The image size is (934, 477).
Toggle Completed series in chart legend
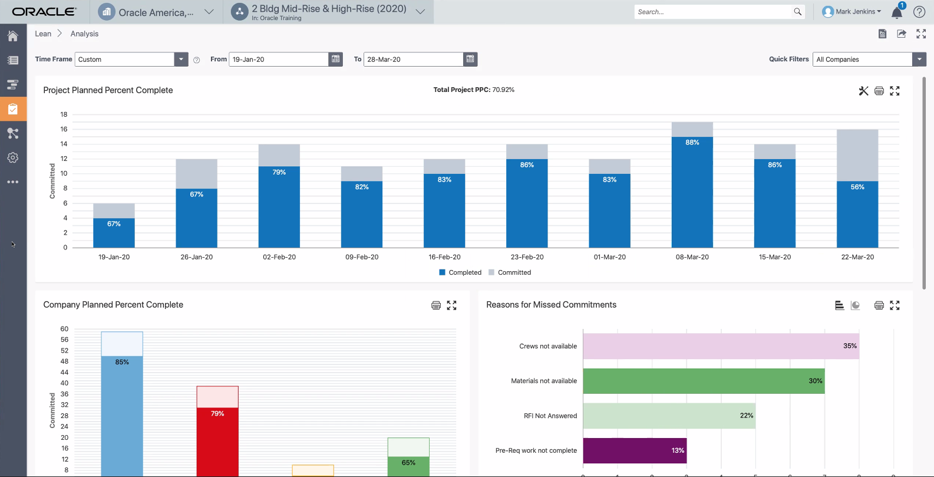pos(460,272)
